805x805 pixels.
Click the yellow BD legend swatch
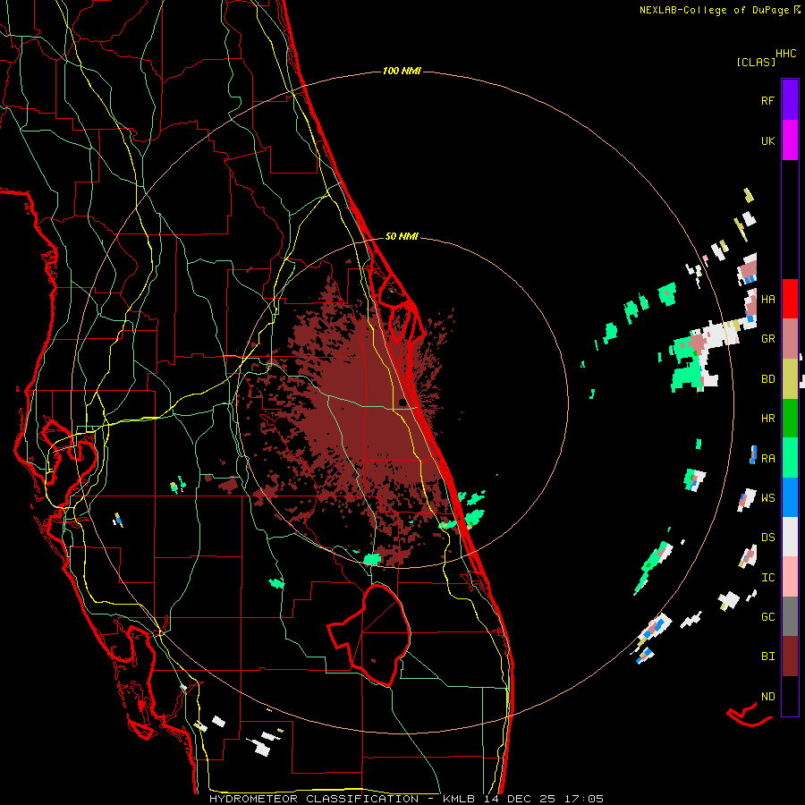coord(790,379)
